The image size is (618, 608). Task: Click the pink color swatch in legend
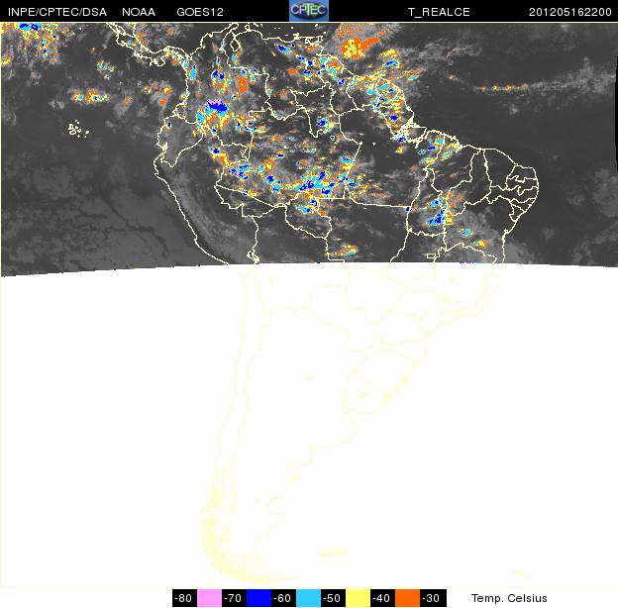tap(209, 598)
